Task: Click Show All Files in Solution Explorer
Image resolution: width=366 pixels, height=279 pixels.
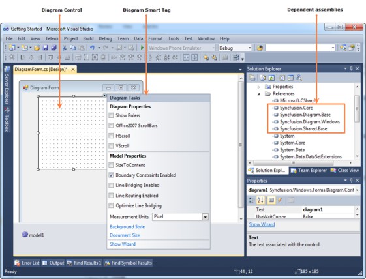Action: point(263,78)
